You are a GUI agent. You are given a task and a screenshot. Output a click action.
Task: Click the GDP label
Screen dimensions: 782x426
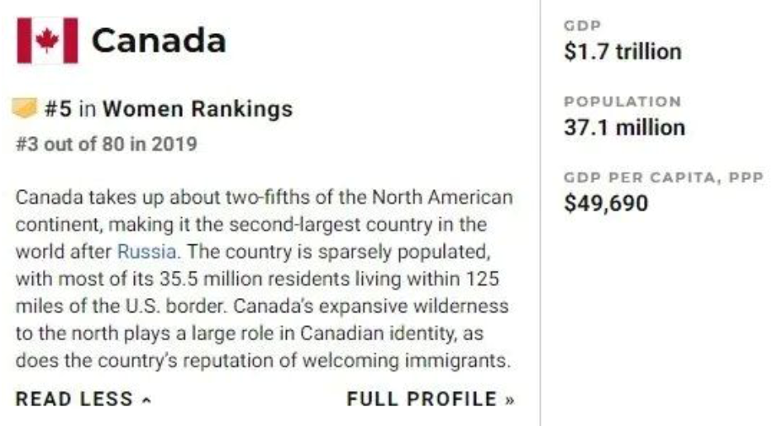point(583,26)
